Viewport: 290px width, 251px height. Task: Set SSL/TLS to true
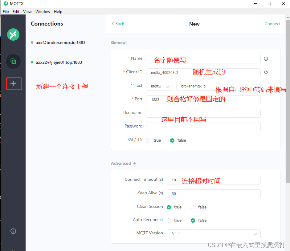tap(148, 140)
